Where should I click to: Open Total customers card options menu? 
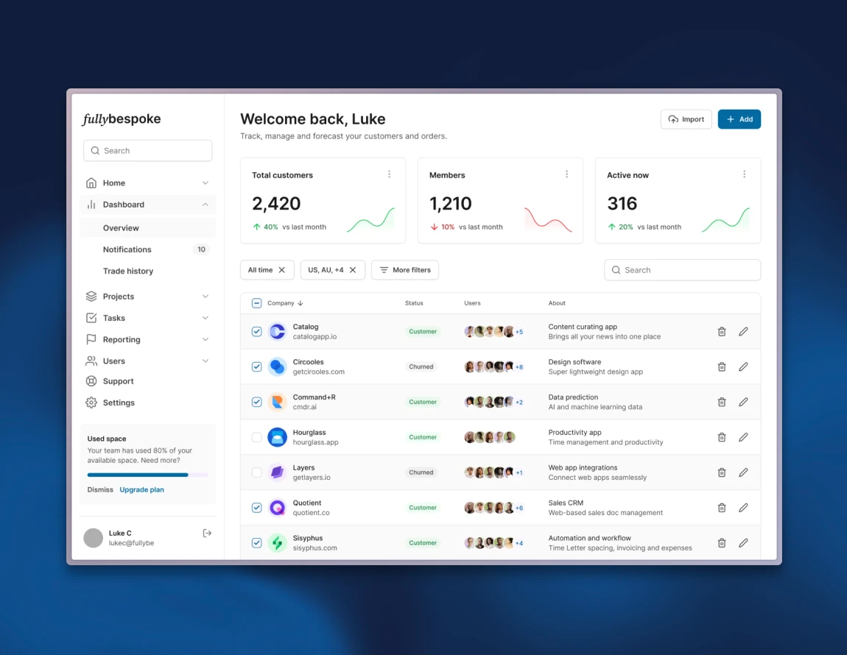(x=389, y=174)
